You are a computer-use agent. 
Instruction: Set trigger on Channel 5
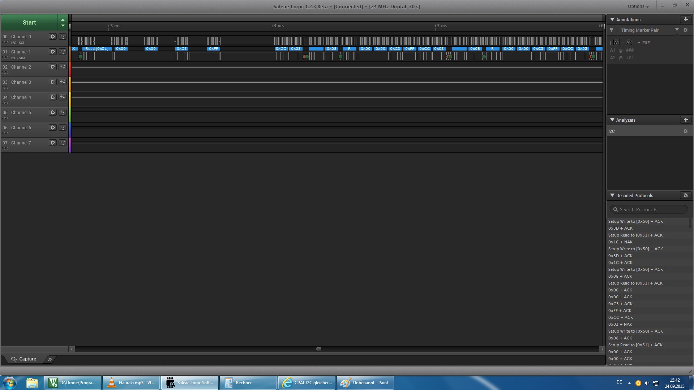(x=63, y=112)
